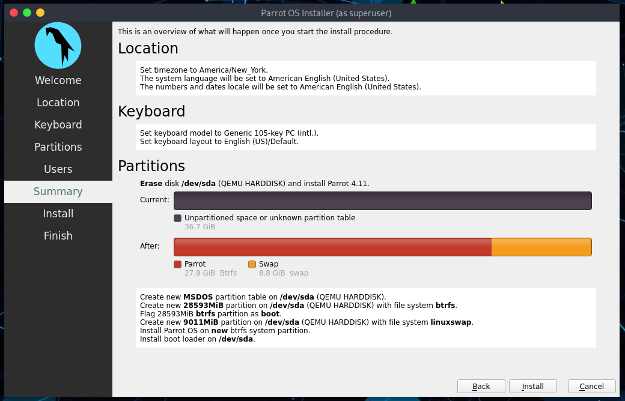The image size is (625, 401).
Task: Click 'Set keyboard model to Generic 105-key PC' line
Action: [x=229, y=133]
